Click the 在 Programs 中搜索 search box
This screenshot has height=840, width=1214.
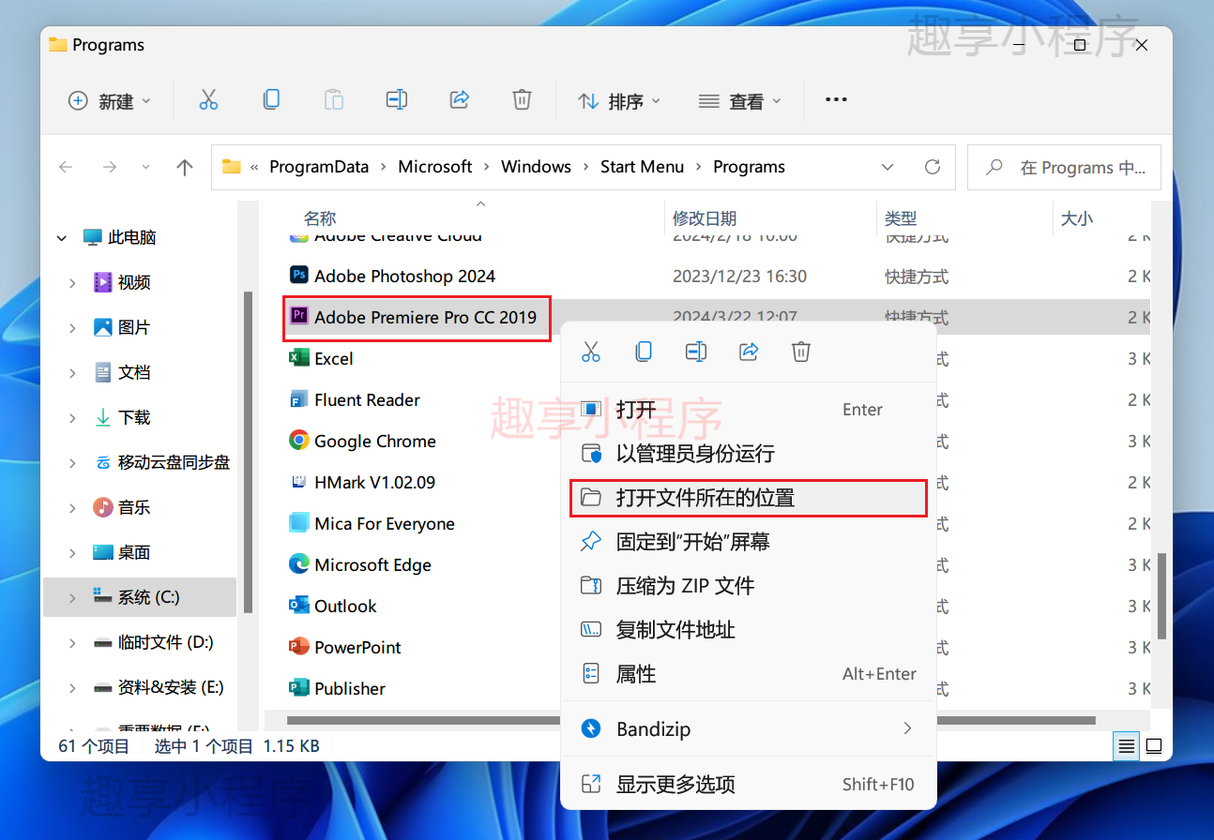(1064, 168)
